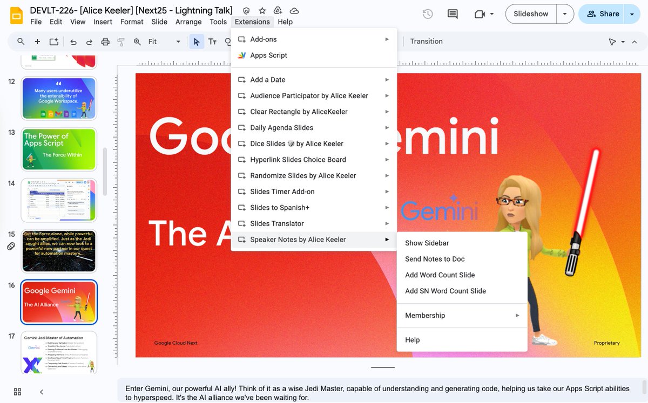
Task: Close the Extensions menu tab
Action: 252,22
